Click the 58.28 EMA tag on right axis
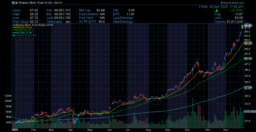Viewport: 256px width, 132px height. coord(248,43)
